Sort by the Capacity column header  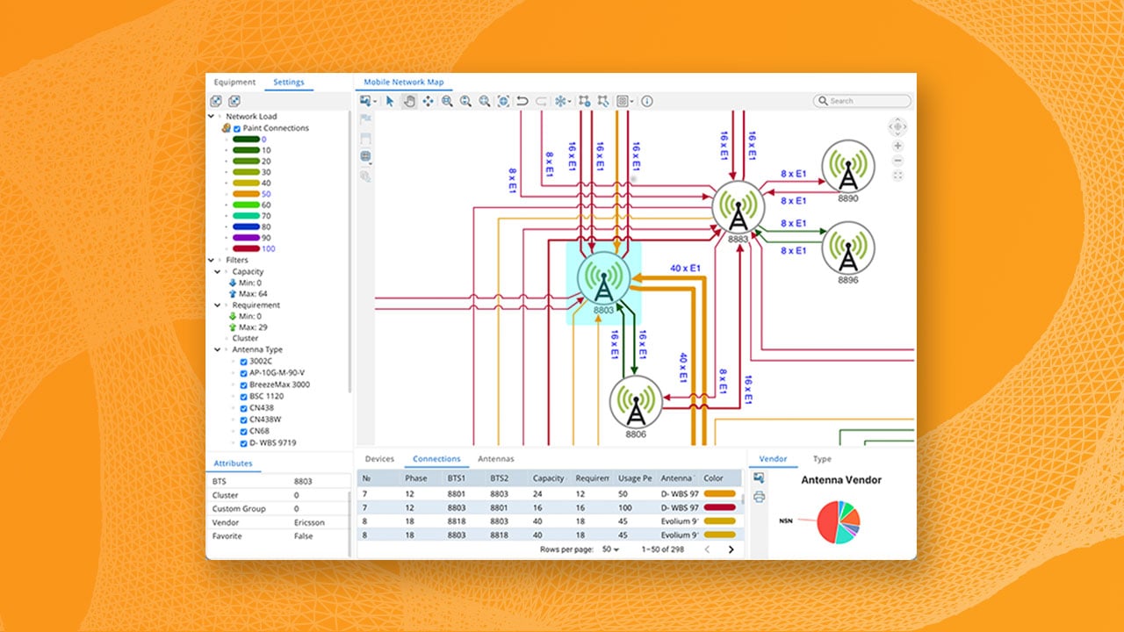[549, 478]
